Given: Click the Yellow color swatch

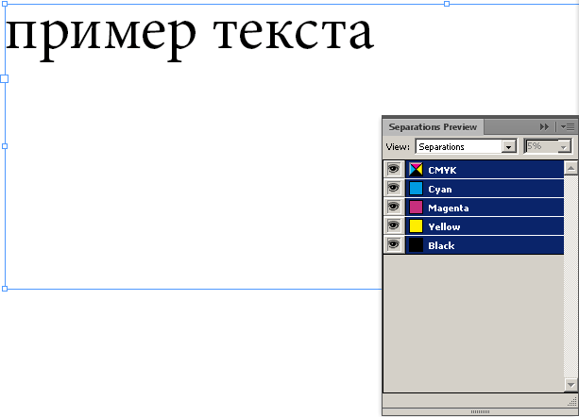Looking at the screenshot, I should tap(416, 226).
